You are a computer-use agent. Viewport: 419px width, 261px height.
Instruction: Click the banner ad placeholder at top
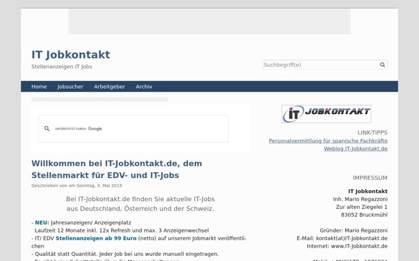210,21
